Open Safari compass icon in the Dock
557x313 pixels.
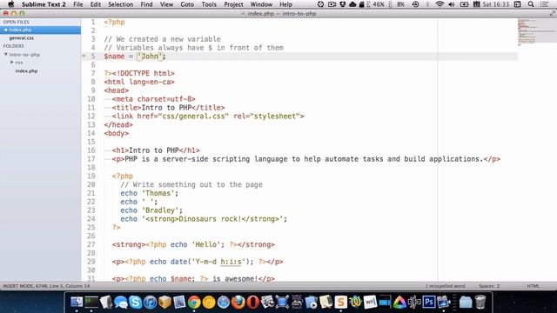pyautogui.click(x=224, y=302)
